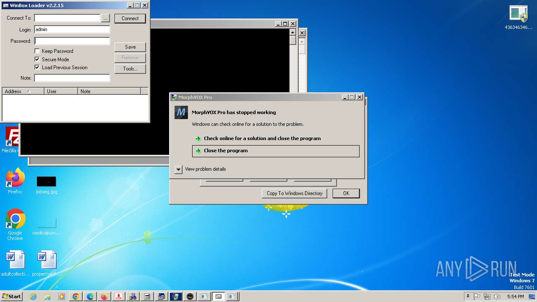537x302 pixels.
Task: Select Close the program option
Action: click(x=276, y=151)
